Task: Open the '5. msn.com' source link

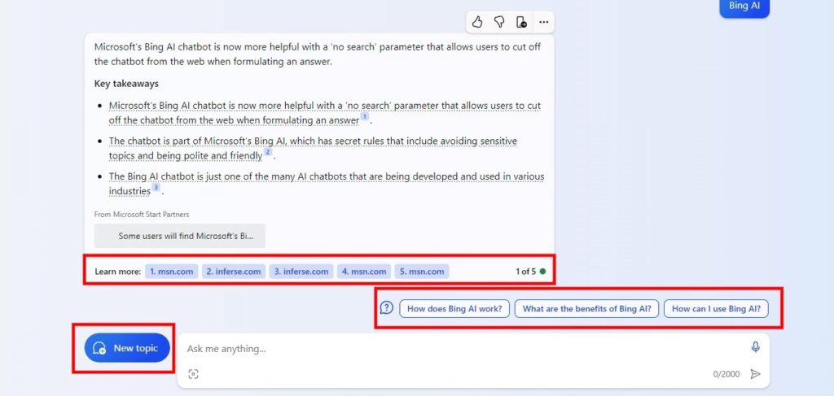Action: pyautogui.click(x=422, y=272)
